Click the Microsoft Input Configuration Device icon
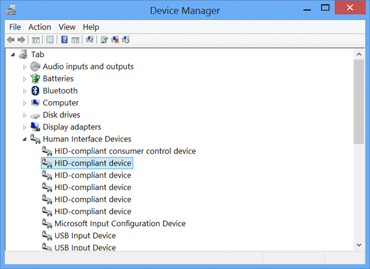370x269 pixels. (47, 224)
